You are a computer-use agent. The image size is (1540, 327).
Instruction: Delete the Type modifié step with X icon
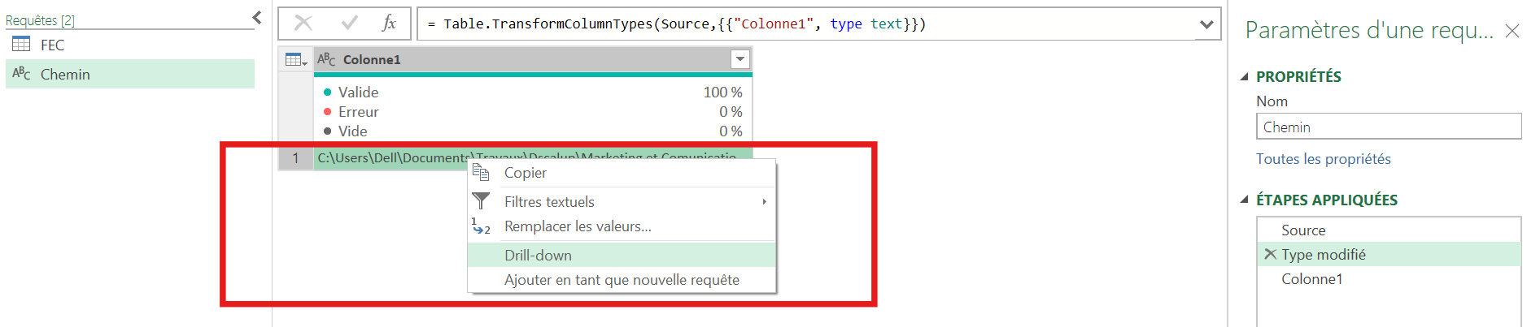pyautogui.click(x=1270, y=254)
